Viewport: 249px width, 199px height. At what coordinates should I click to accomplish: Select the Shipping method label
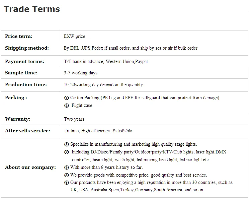[x=27, y=48]
